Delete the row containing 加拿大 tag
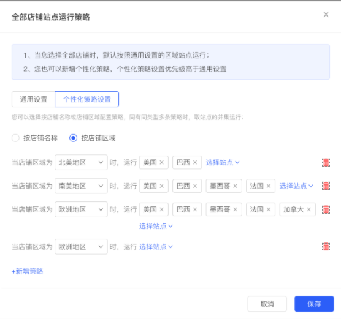The image size is (341, 319). coord(326,209)
